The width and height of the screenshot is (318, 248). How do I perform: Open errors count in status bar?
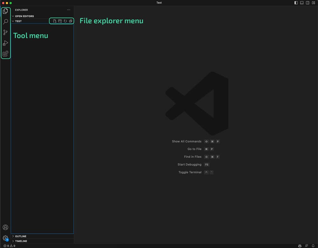click(6, 246)
